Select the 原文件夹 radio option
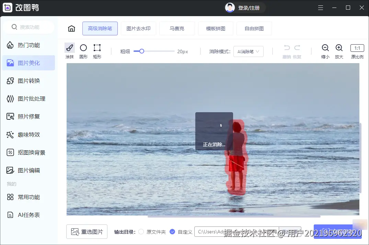Viewport: 369px width, 245px height. (141, 232)
